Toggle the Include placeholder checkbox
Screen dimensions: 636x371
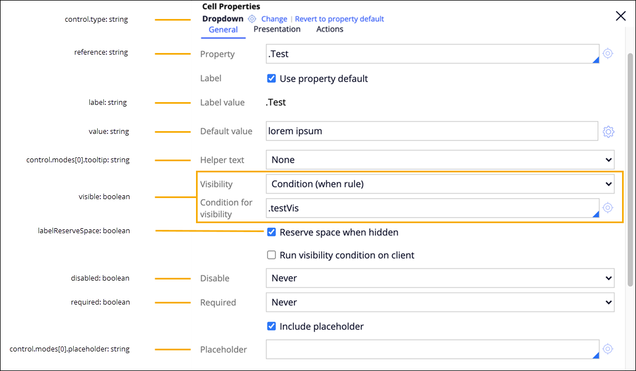click(271, 326)
